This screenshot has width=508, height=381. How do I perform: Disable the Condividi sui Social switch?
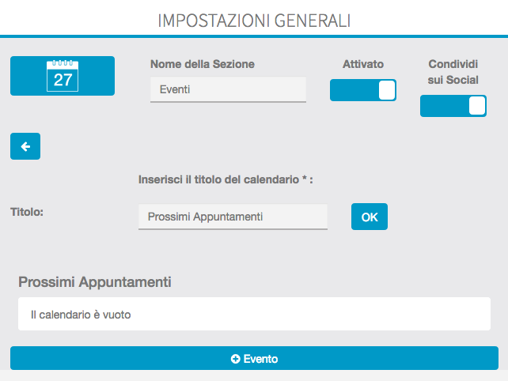coord(453,106)
